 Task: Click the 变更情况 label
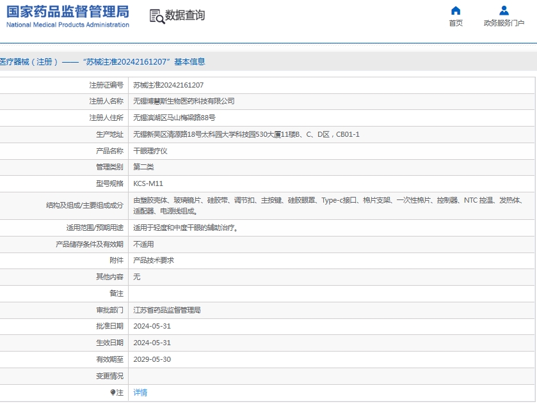[x=109, y=376]
